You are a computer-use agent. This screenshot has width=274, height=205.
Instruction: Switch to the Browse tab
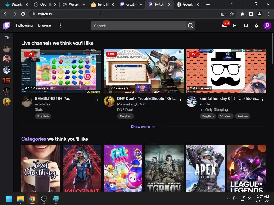tap(44, 25)
